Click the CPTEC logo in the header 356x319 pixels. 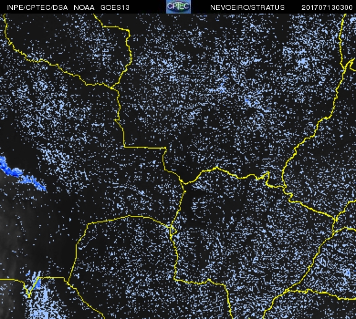coord(179,7)
